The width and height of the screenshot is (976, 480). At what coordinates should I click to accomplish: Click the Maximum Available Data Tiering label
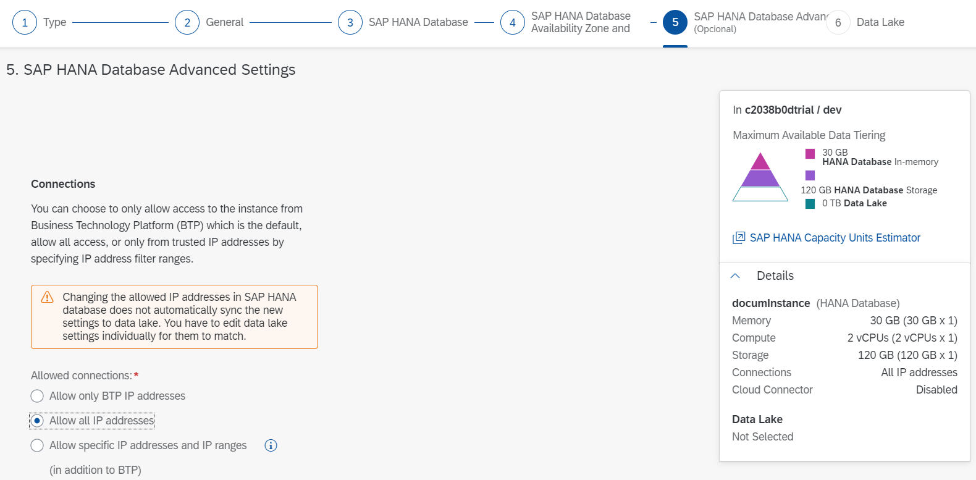[x=809, y=135]
